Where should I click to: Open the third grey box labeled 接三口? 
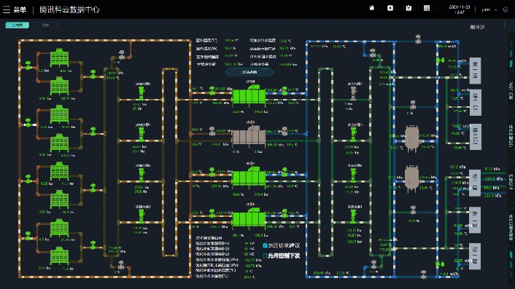476,137
